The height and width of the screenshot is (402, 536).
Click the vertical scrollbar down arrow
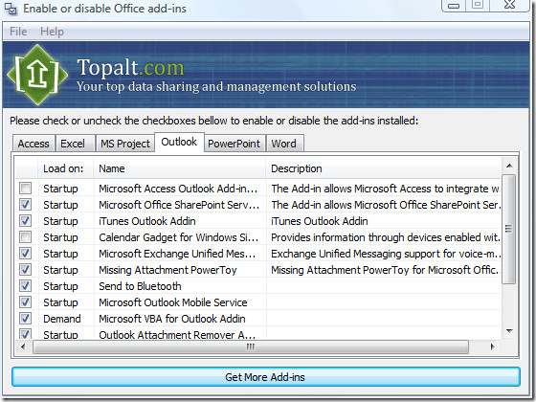click(x=509, y=331)
